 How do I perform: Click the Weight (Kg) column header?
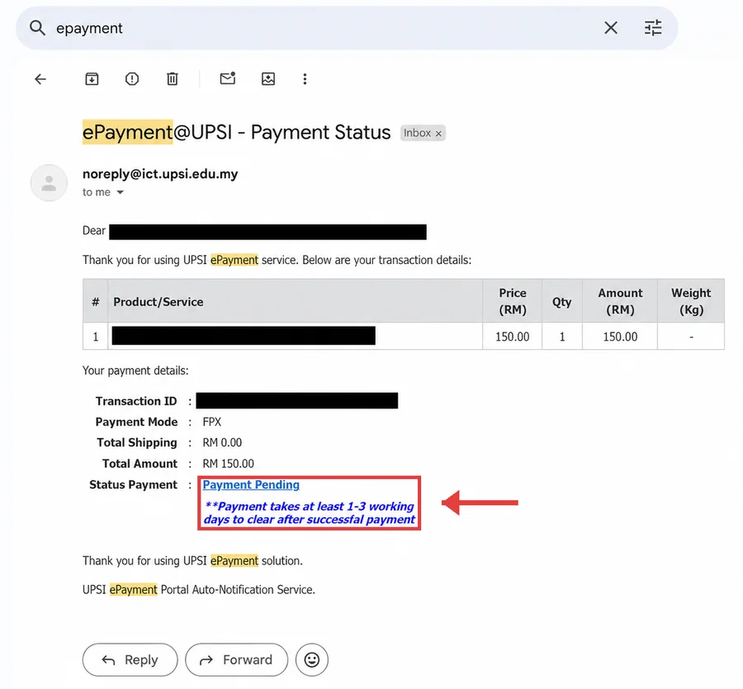[691, 301]
